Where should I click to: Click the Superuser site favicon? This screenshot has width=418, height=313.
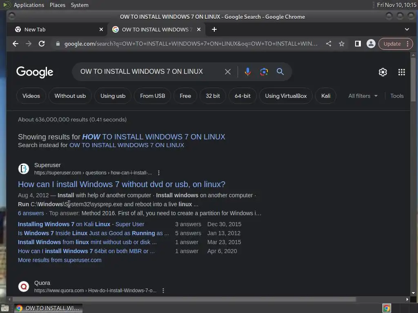point(23,168)
